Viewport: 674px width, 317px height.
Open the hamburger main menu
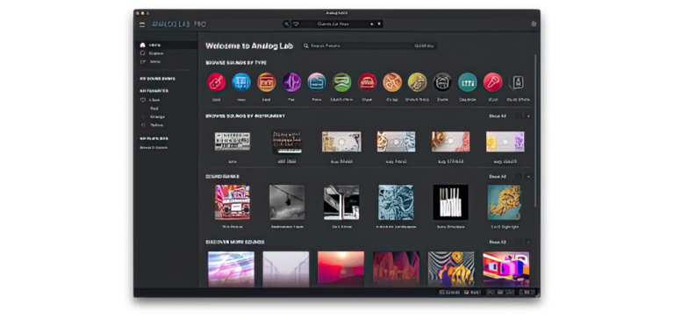tap(142, 25)
